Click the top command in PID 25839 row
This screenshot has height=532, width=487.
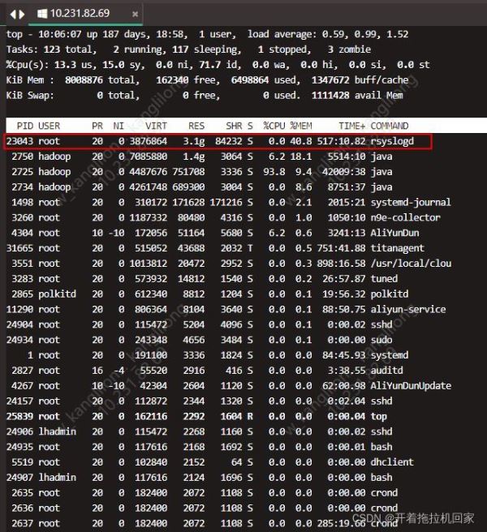tap(379, 416)
